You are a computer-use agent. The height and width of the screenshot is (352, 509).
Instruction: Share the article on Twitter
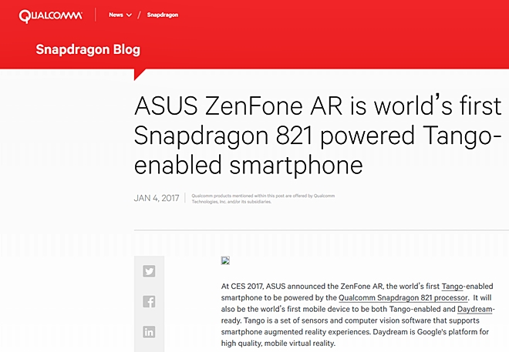pyautogui.click(x=149, y=271)
